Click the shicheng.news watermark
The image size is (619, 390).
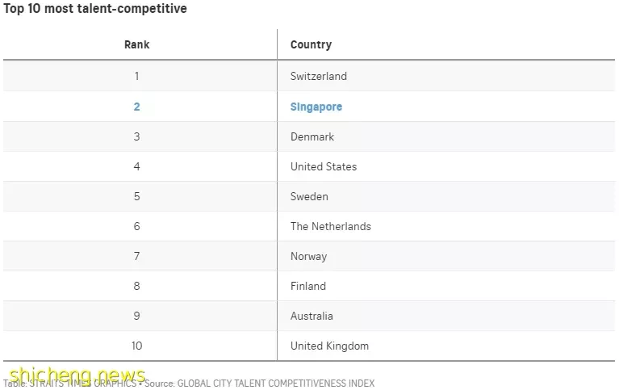click(77, 375)
